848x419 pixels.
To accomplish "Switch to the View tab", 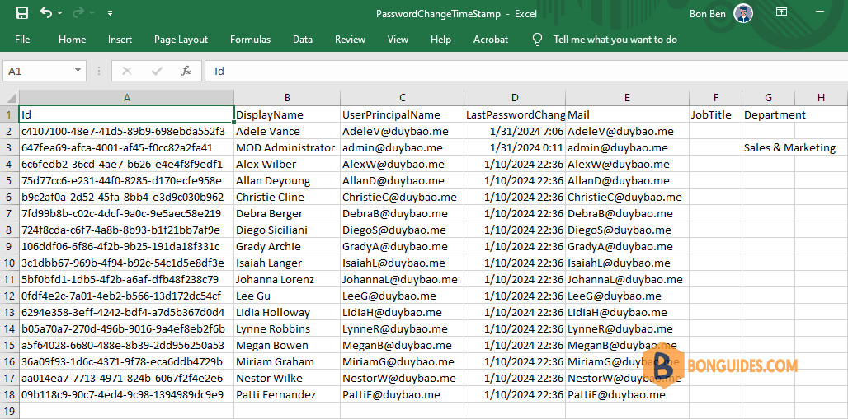I will click(398, 40).
